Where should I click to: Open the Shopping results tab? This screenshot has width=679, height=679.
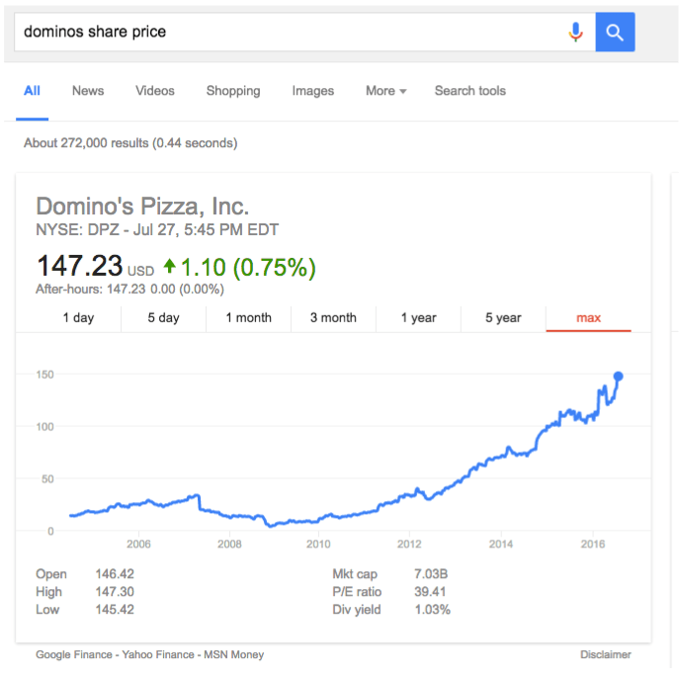tap(233, 91)
